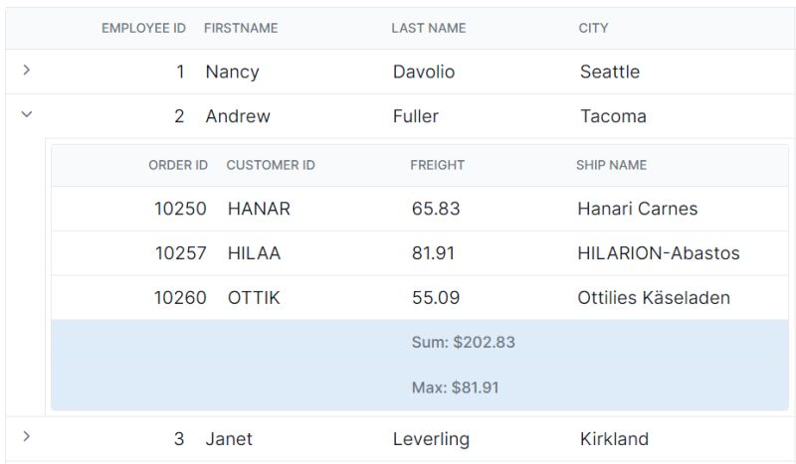
Task: Click the City column header
Action: pos(593,28)
